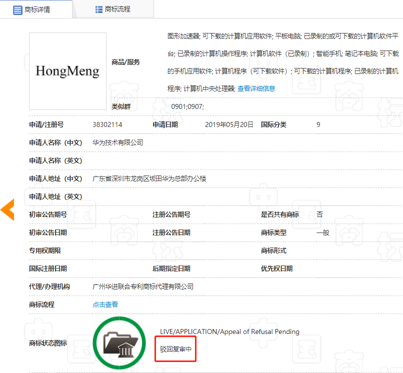403x373 pixels.
Task: Click 点击查看 for trademark process
Action: pyautogui.click(x=105, y=304)
